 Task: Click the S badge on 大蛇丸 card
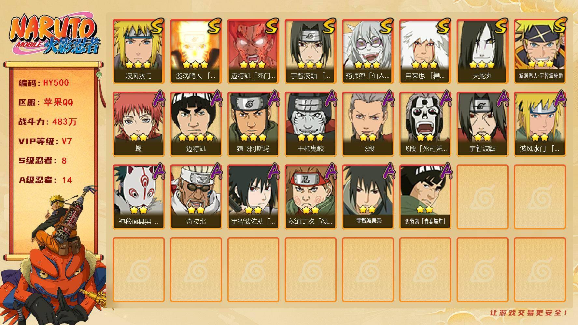[x=500, y=26]
